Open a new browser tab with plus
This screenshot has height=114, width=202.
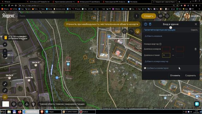click(x=179, y=2)
